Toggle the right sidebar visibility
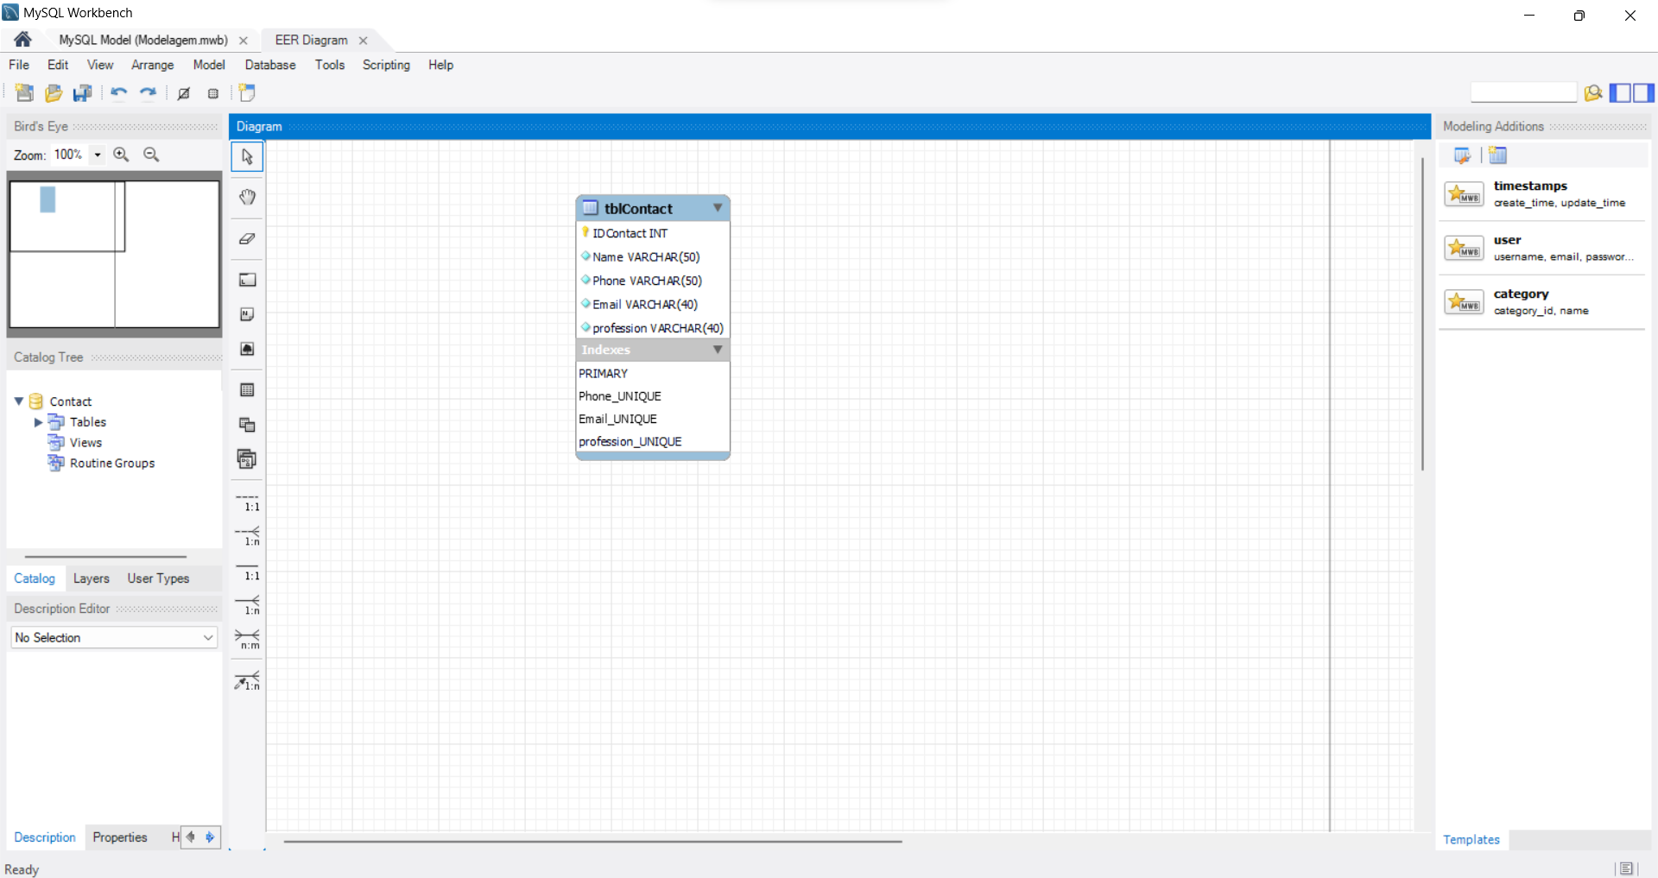 [1644, 92]
